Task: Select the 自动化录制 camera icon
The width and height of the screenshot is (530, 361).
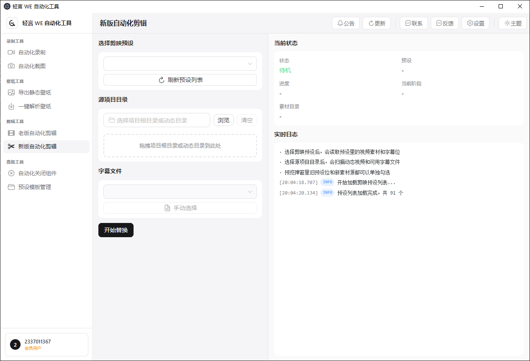Action: point(11,52)
